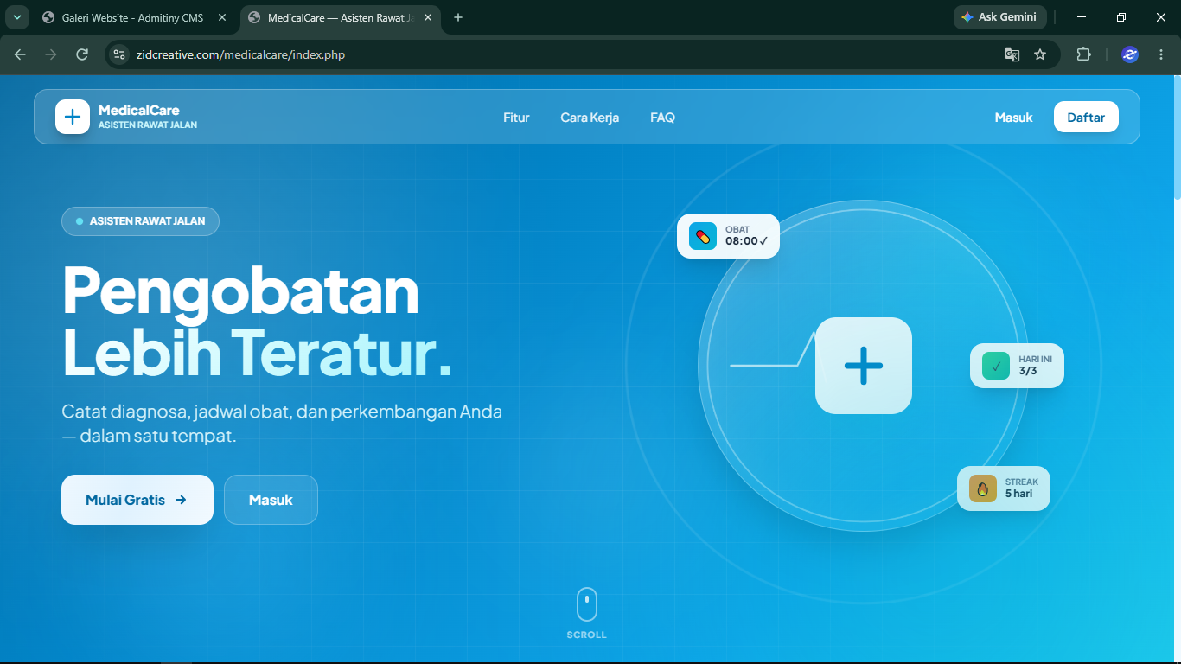Click the Masuk link in navbar
Viewport: 1181px width, 664px height.
coord(1013,118)
